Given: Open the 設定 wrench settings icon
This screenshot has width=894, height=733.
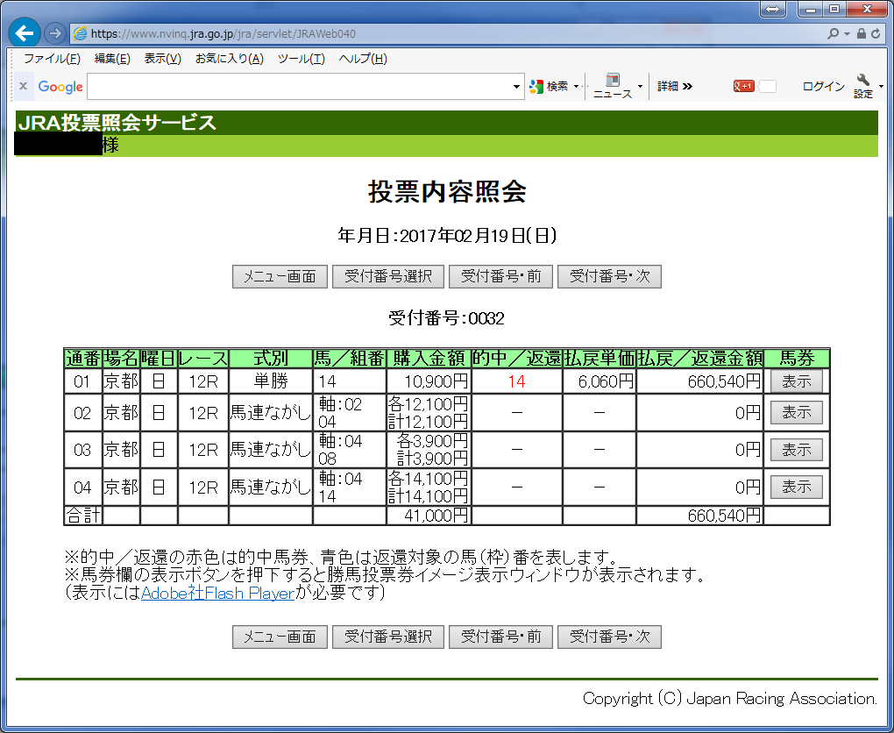Looking at the screenshot, I should click(x=863, y=86).
